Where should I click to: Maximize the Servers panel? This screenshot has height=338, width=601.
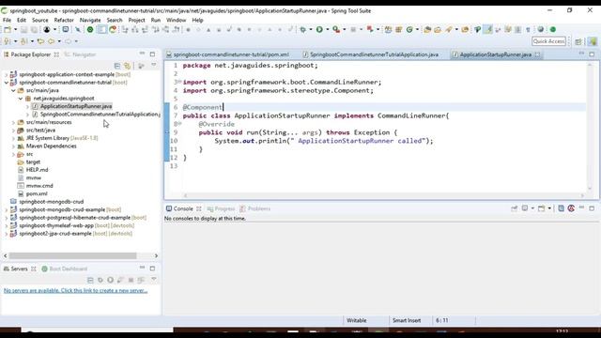pyautogui.click(x=152, y=269)
